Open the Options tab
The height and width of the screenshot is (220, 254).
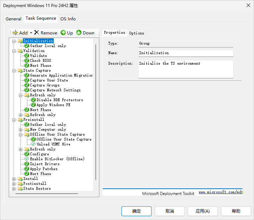[x=136, y=33]
